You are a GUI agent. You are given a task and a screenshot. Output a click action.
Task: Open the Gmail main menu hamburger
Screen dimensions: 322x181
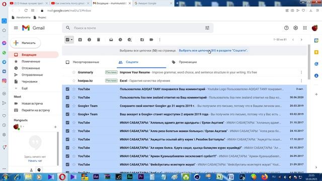pos(16,28)
